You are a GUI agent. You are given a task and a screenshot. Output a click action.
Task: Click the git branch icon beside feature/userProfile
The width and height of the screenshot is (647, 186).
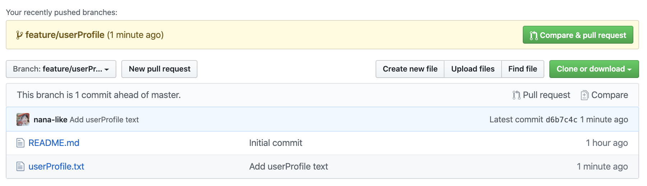[19, 35]
